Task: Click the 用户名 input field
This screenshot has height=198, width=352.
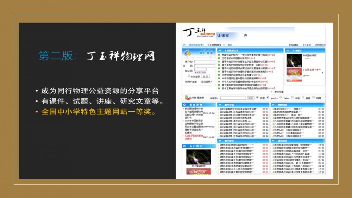Action: [205, 61]
